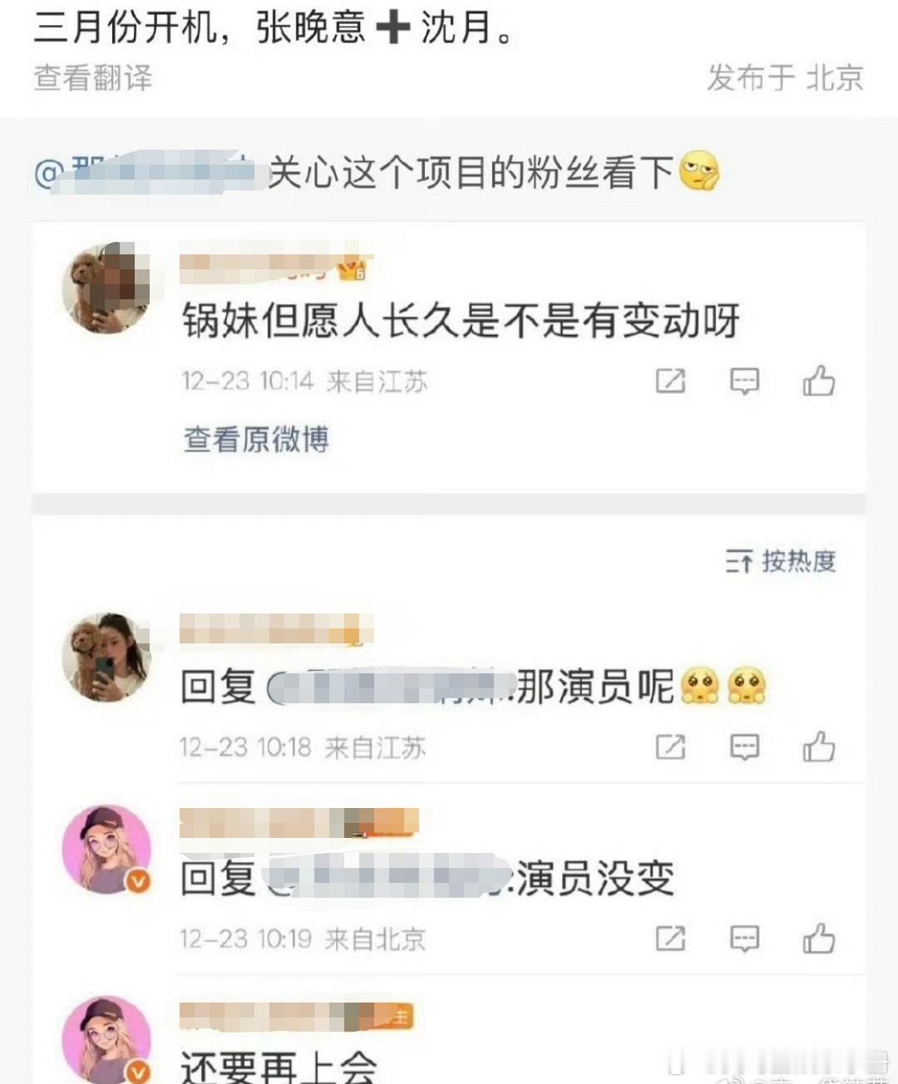The width and height of the screenshot is (898, 1084).
Task: Like the 10:14 quoted comment from 江苏
Action: (x=818, y=382)
